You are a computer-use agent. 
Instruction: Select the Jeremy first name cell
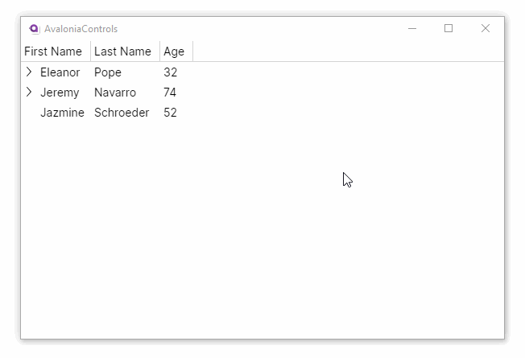(x=60, y=93)
